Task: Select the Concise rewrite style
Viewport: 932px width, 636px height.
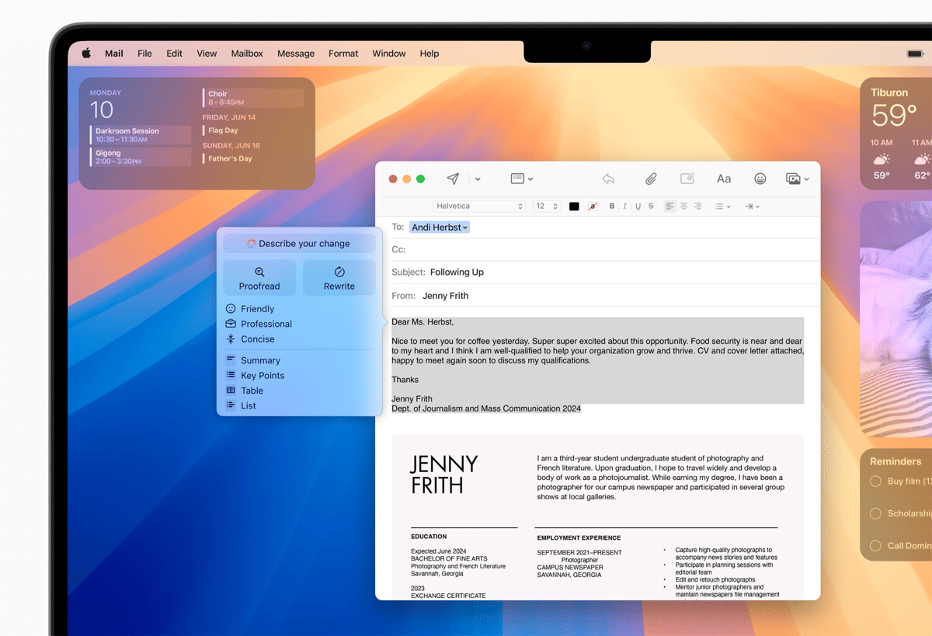Action: tap(258, 339)
